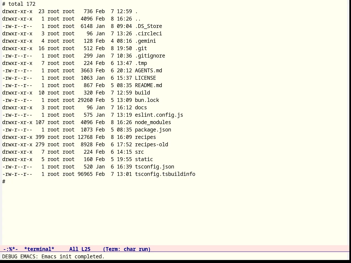The image size is (351, 263).
Task: Click the bun.lock filename
Action: pos(147,100)
